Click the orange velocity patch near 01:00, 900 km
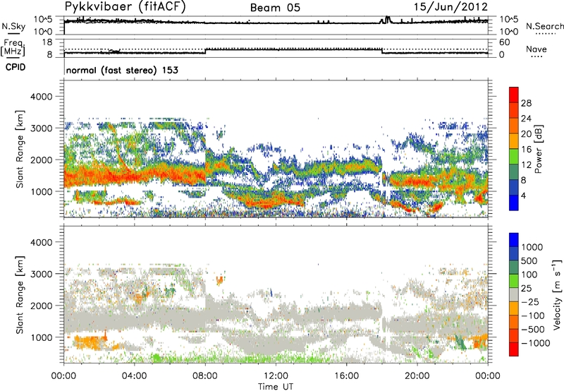The height and width of the screenshot is (391, 564). point(87,342)
